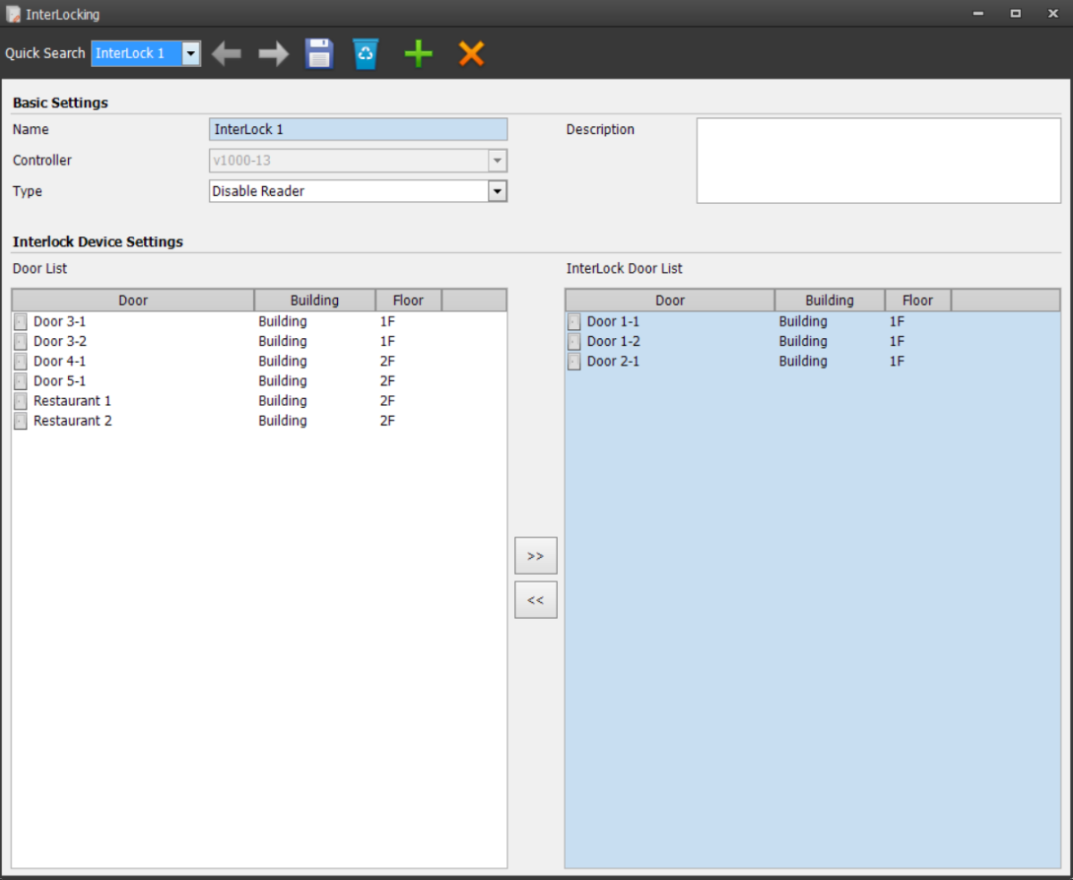Move doors right using the >> button

coord(536,554)
